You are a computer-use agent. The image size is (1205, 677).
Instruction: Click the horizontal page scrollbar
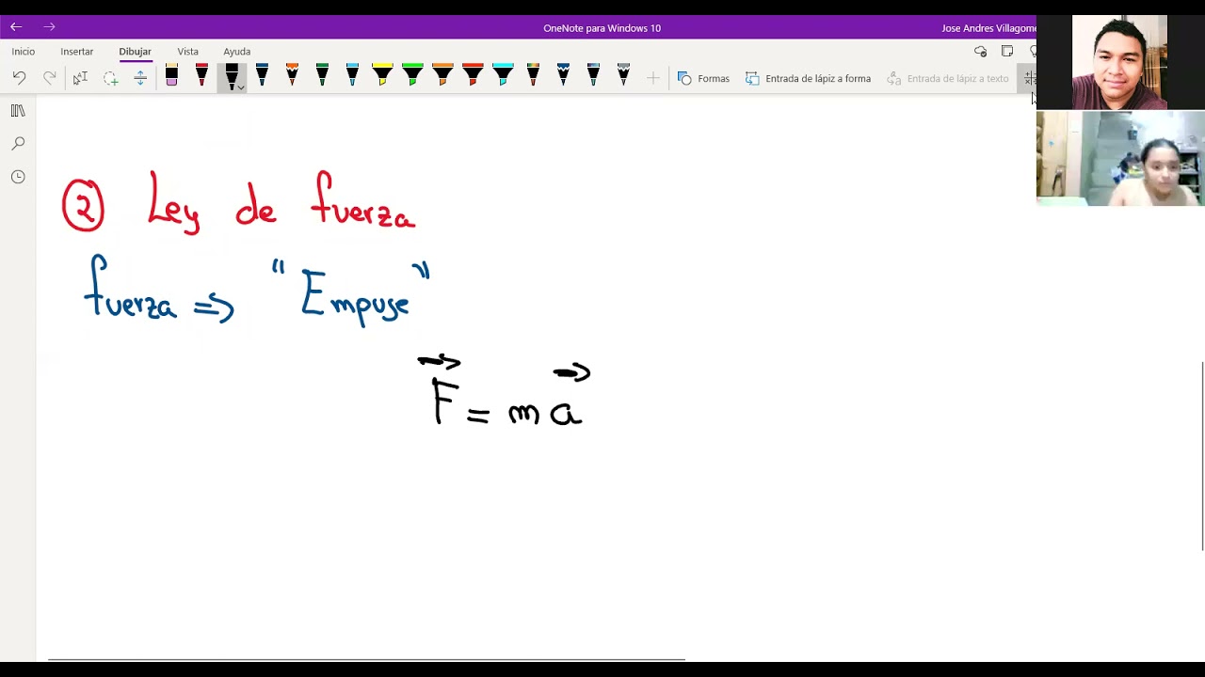[366, 660]
